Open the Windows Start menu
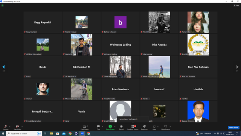The width and height of the screenshot is (241, 136). (3, 133)
